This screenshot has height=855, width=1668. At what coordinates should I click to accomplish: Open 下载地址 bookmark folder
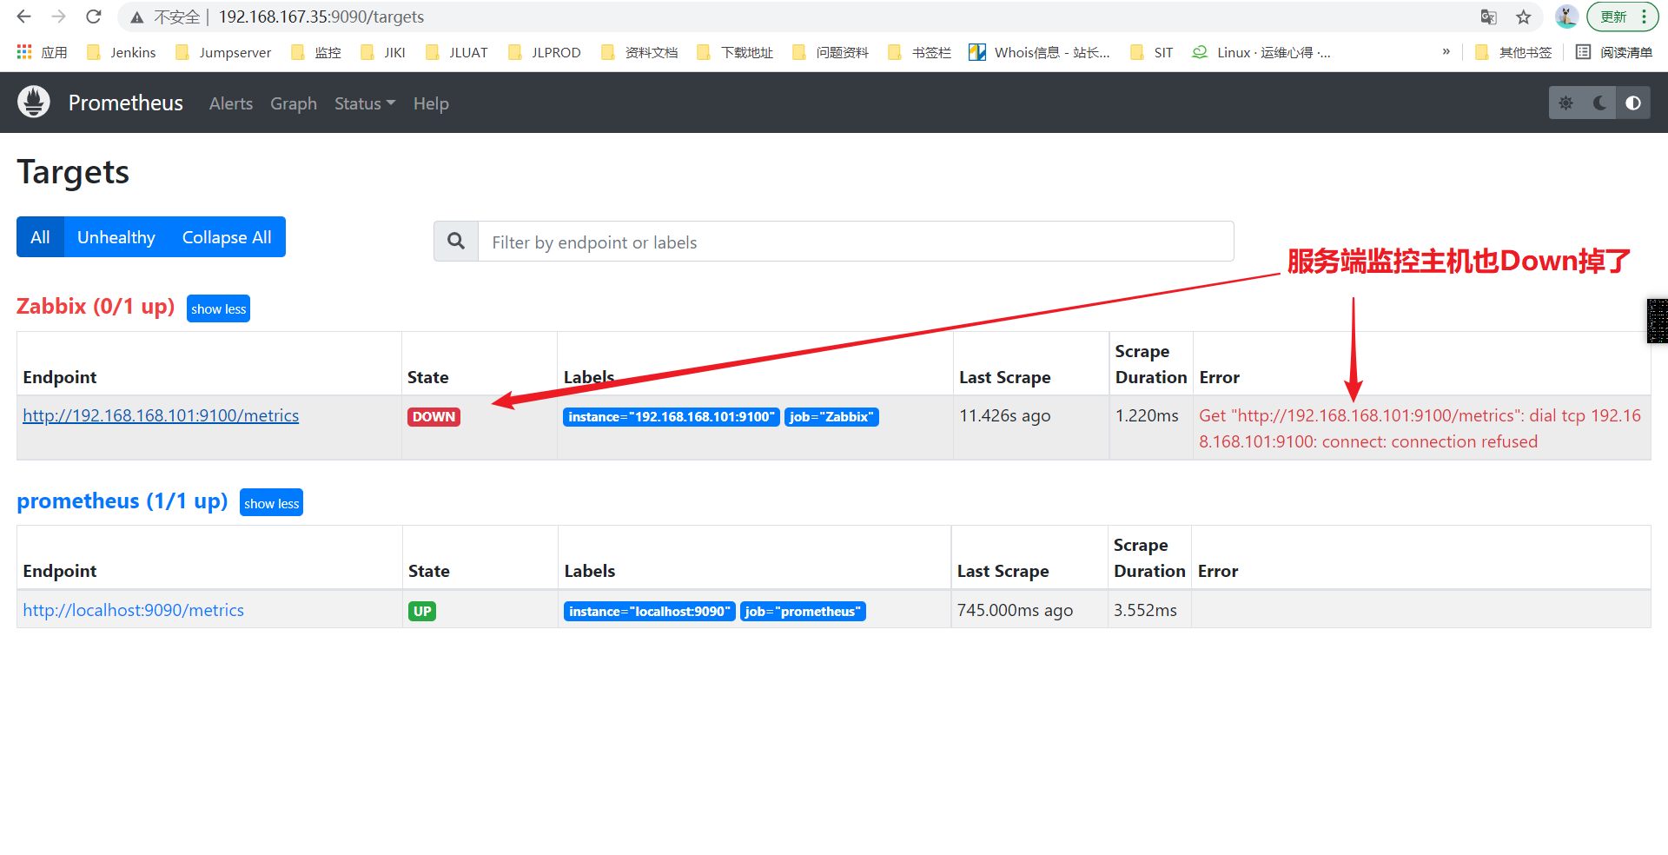tap(735, 52)
